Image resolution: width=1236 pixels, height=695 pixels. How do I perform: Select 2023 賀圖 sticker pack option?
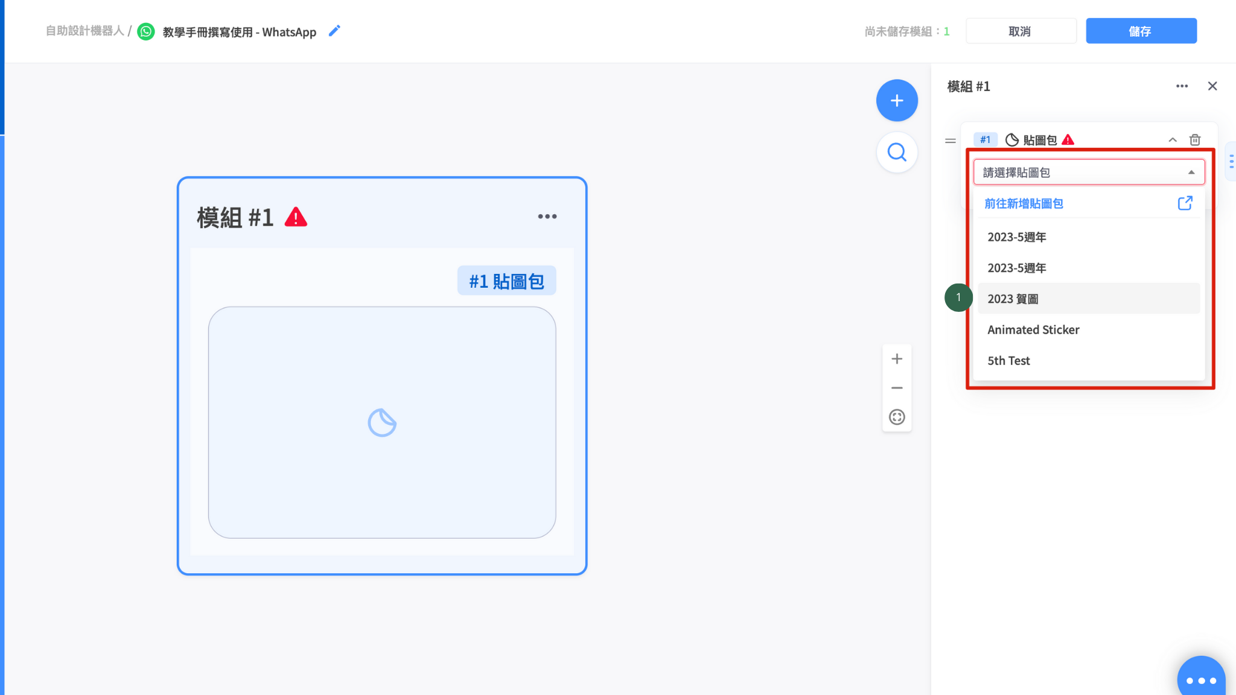1013,299
